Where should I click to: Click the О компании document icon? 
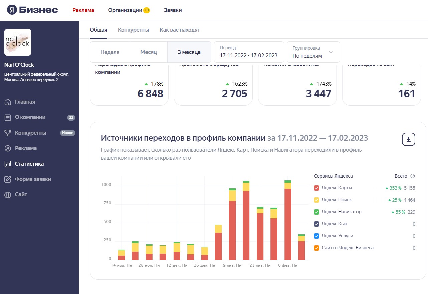coord(8,117)
